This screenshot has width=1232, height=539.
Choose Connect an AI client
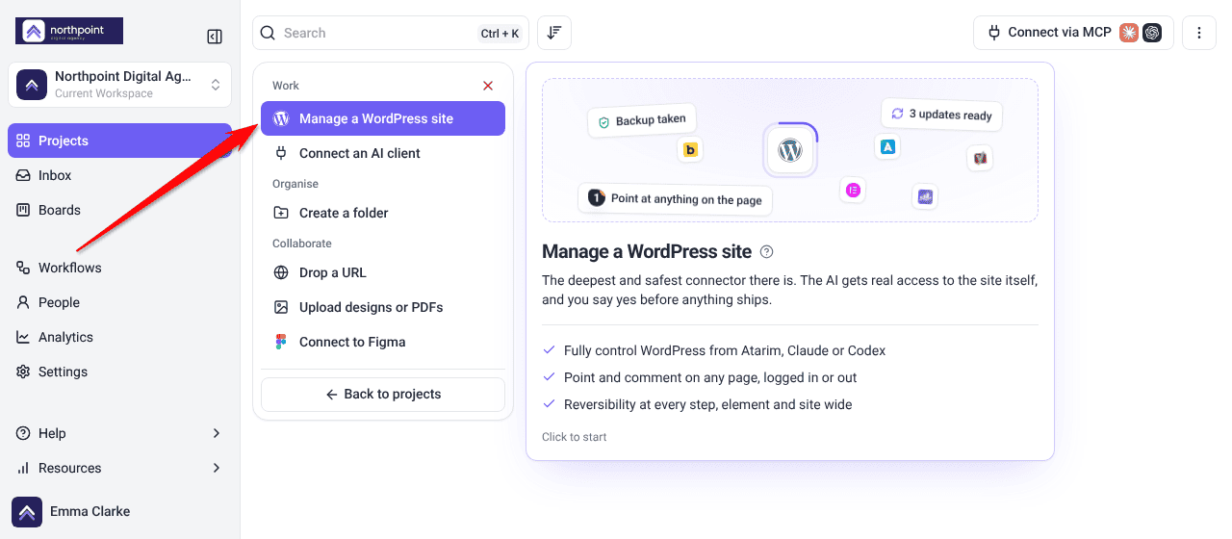point(383,153)
